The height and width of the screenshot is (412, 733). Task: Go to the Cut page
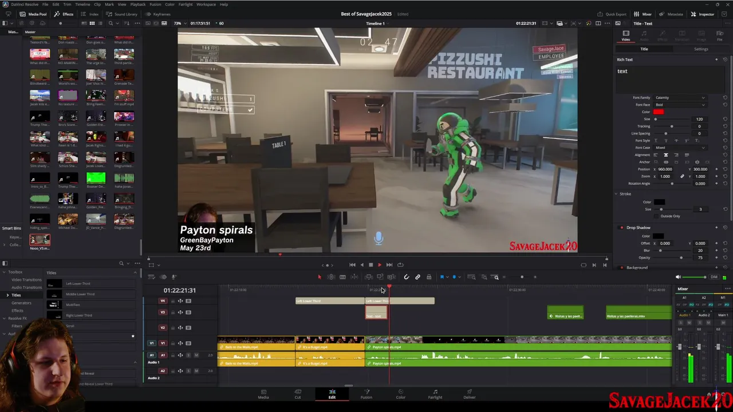(297, 394)
